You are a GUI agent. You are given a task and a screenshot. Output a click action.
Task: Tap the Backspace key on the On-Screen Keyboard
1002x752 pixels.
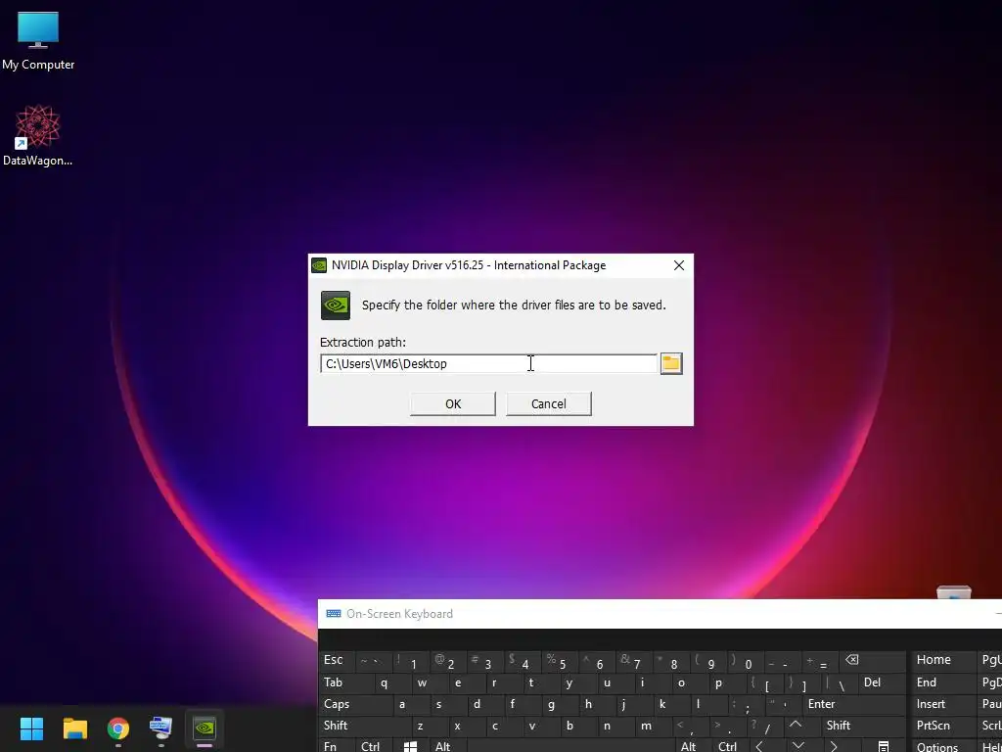point(871,661)
